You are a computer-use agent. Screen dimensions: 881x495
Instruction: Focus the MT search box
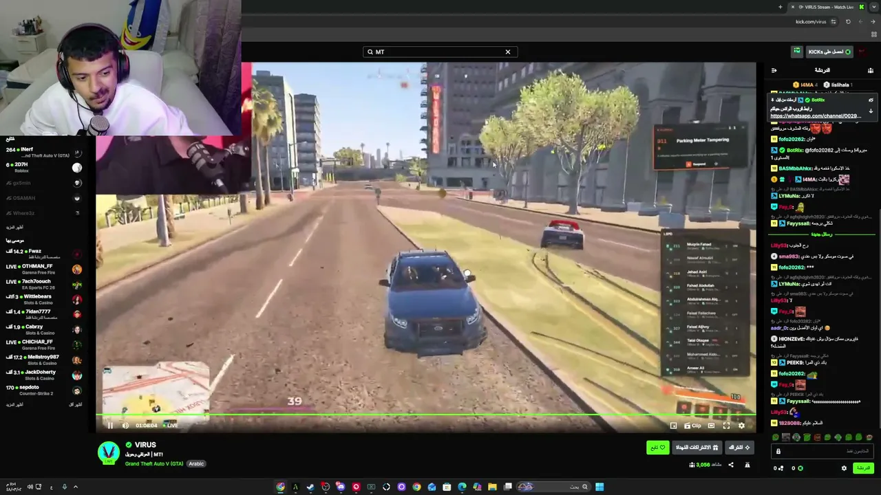[440, 52]
